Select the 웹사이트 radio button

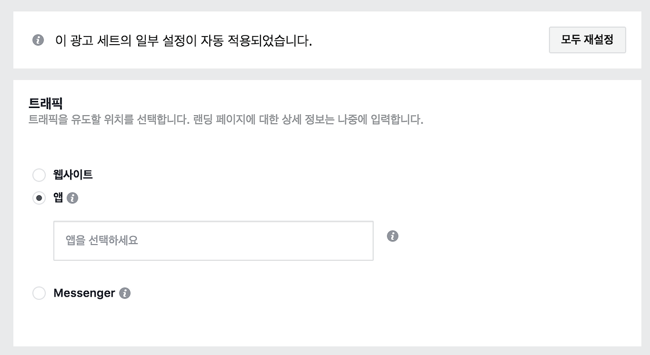[x=39, y=175]
